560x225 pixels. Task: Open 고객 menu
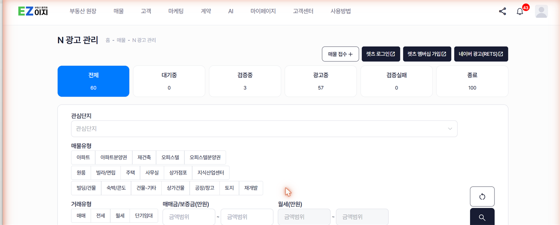tap(146, 12)
